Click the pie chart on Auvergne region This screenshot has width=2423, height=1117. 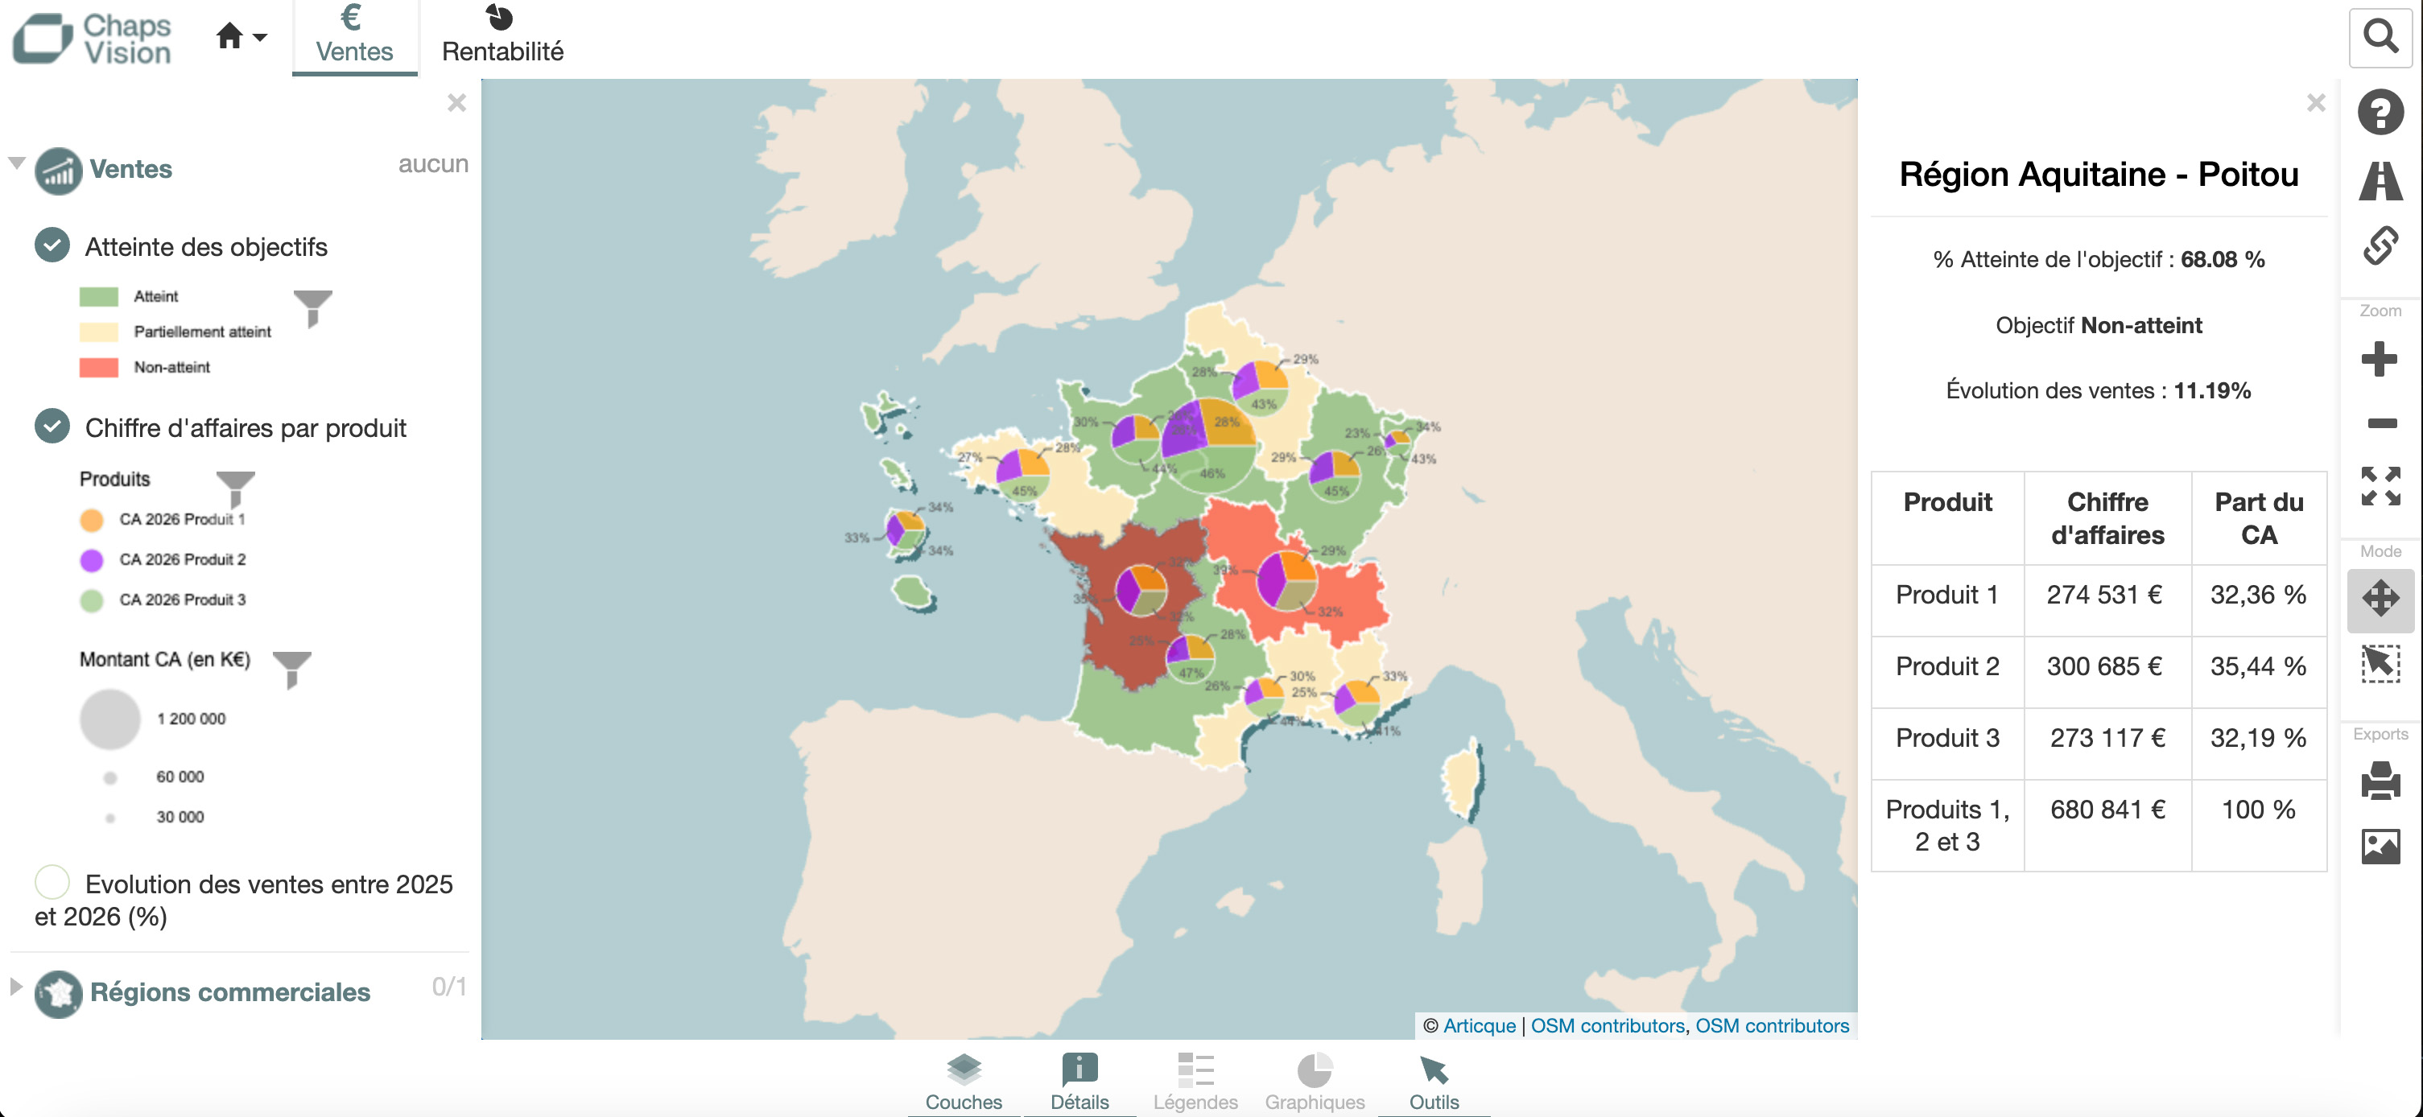point(1286,580)
